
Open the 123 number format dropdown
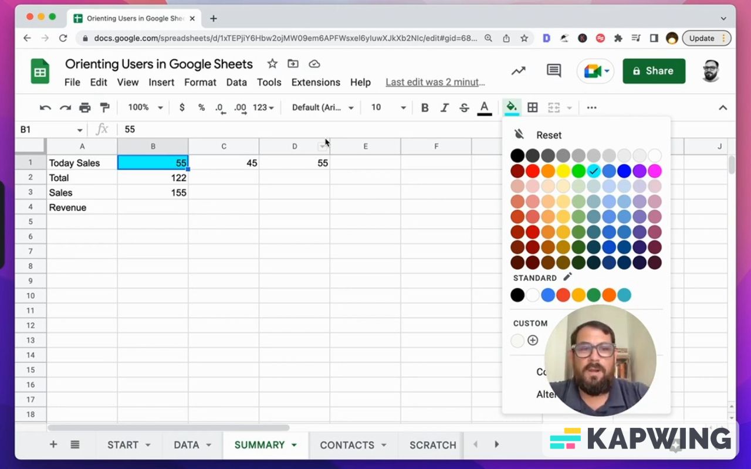263,108
